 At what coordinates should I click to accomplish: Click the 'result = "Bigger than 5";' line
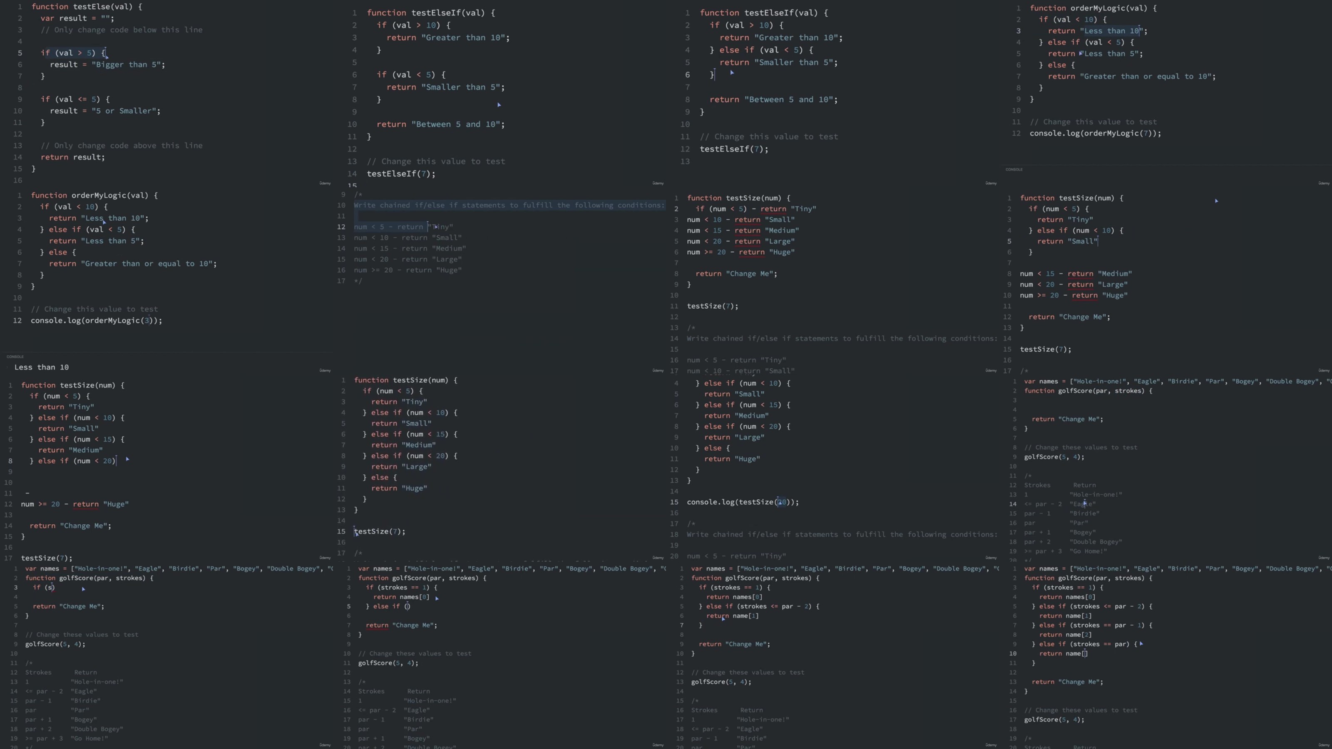pos(107,64)
